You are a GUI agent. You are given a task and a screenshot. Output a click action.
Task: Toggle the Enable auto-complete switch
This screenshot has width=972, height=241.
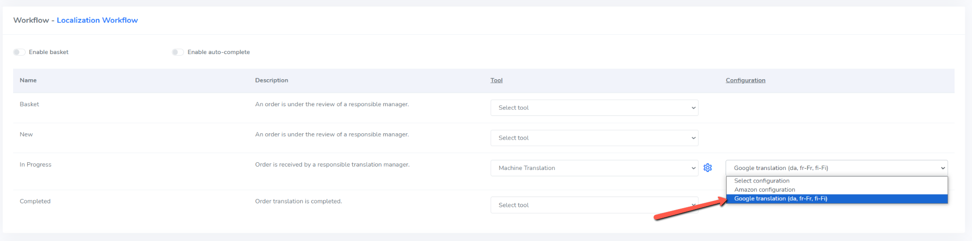point(178,52)
